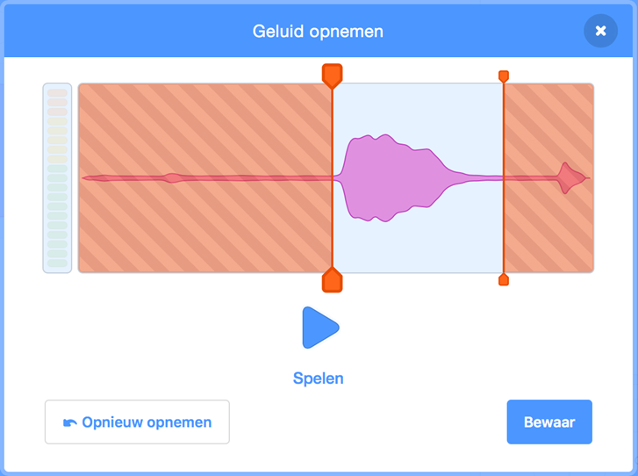Click the 'Spelen' label under the play icon

[319, 379]
